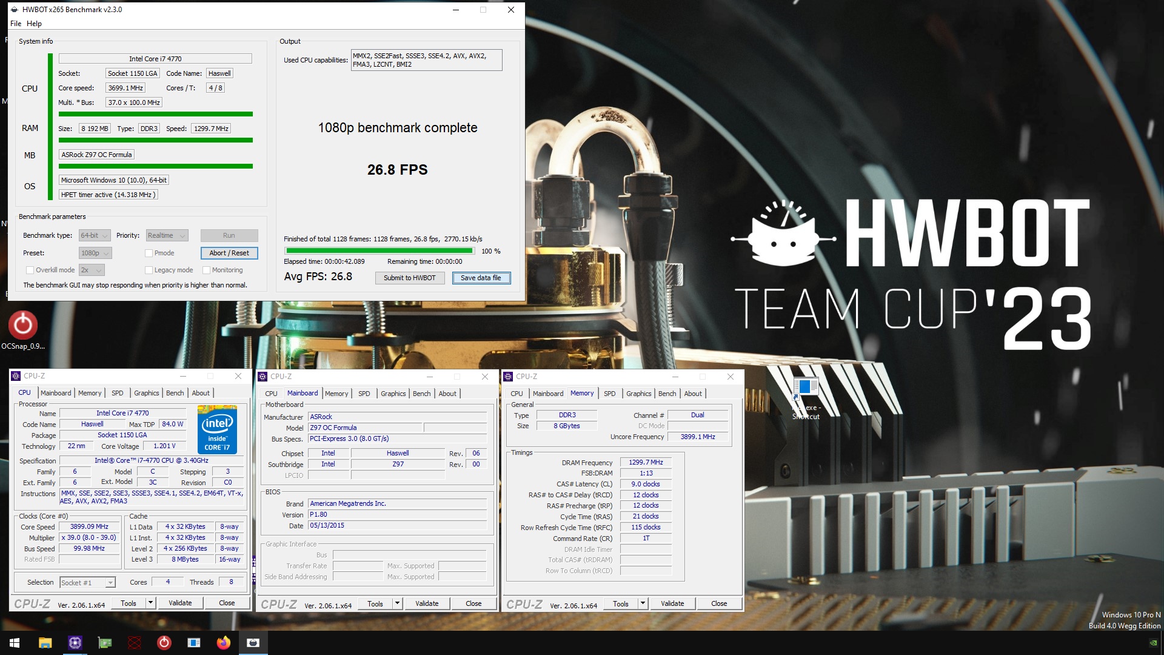1164x655 pixels.
Task: Click the Intel Core i7 4770 CPU name field
Action: click(x=155, y=59)
